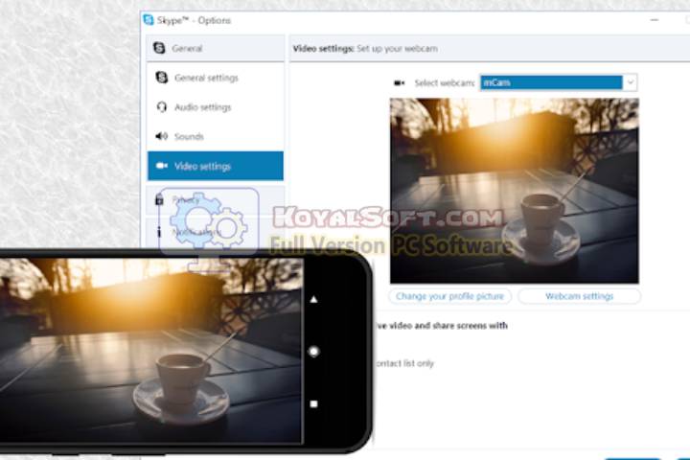Click the Skype icon beside General settings
690x460 pixels.
[x=162, y=78]
